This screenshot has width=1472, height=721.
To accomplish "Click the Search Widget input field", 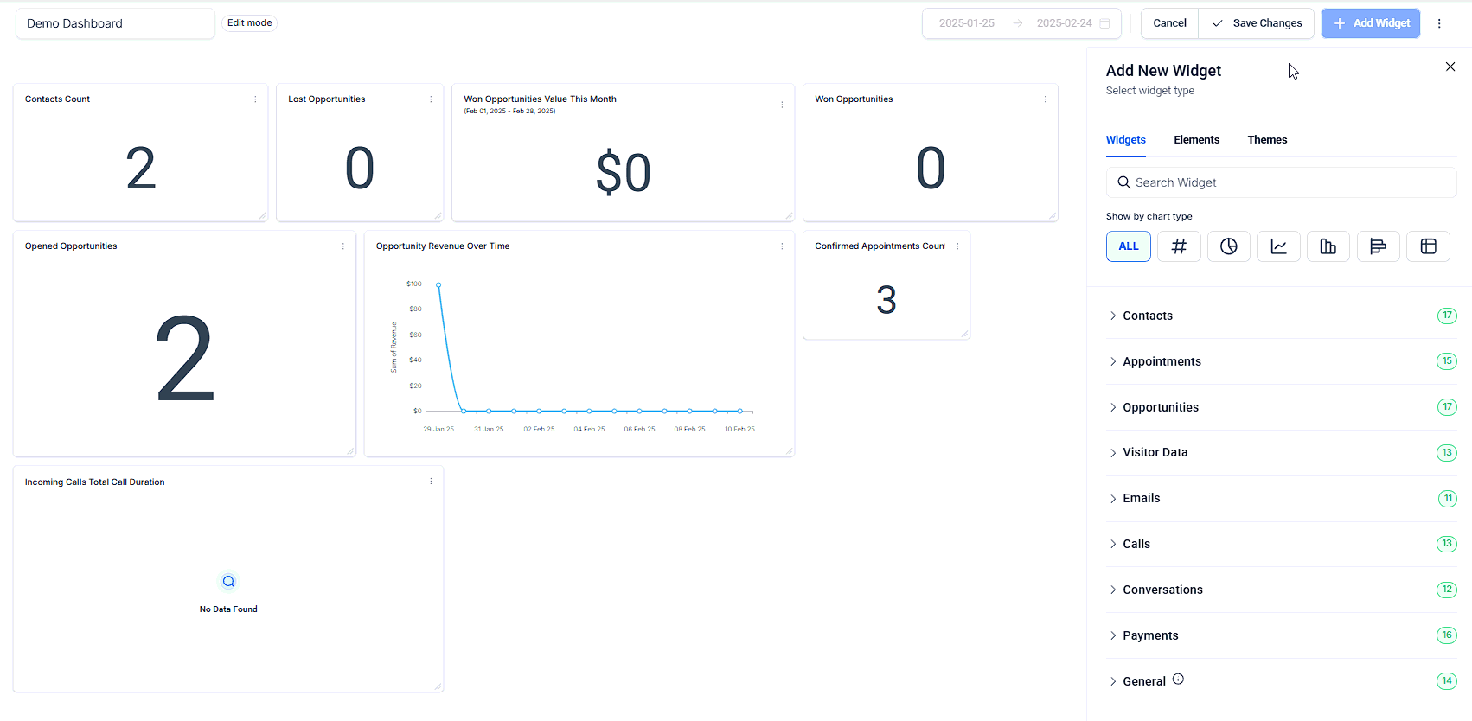I will pos(1281,182).
